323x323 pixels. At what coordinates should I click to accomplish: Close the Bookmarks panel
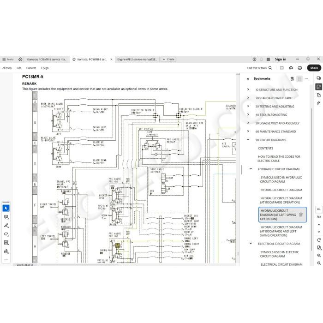point(248,79)
